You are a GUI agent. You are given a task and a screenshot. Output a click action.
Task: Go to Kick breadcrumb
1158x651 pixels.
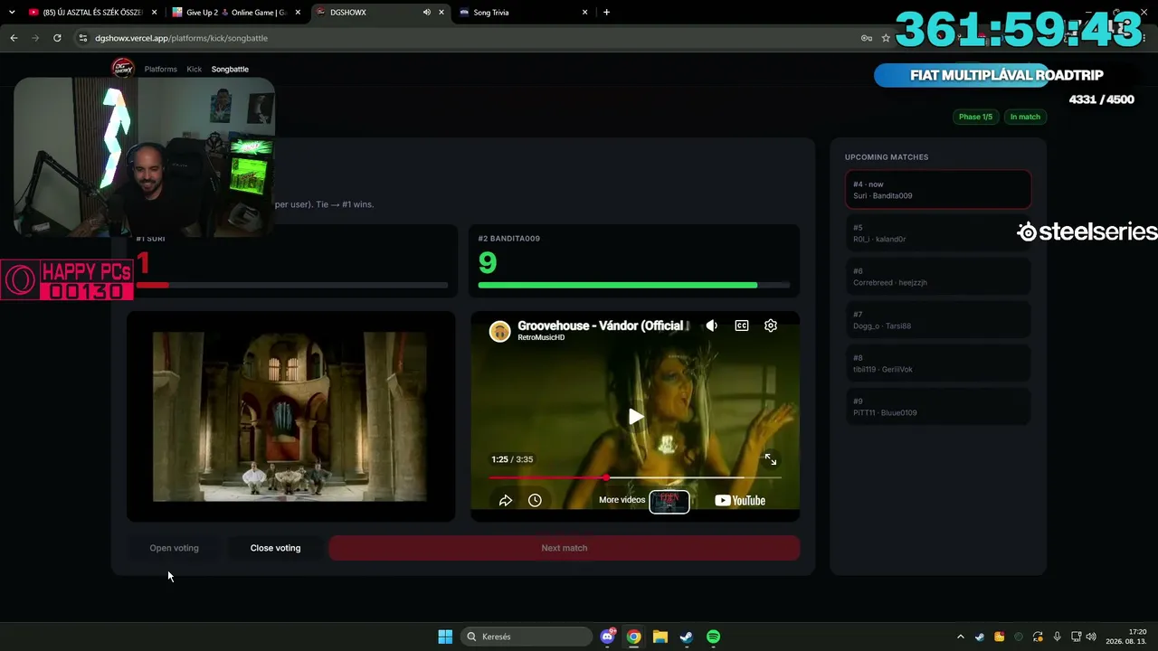click(195, 69)
